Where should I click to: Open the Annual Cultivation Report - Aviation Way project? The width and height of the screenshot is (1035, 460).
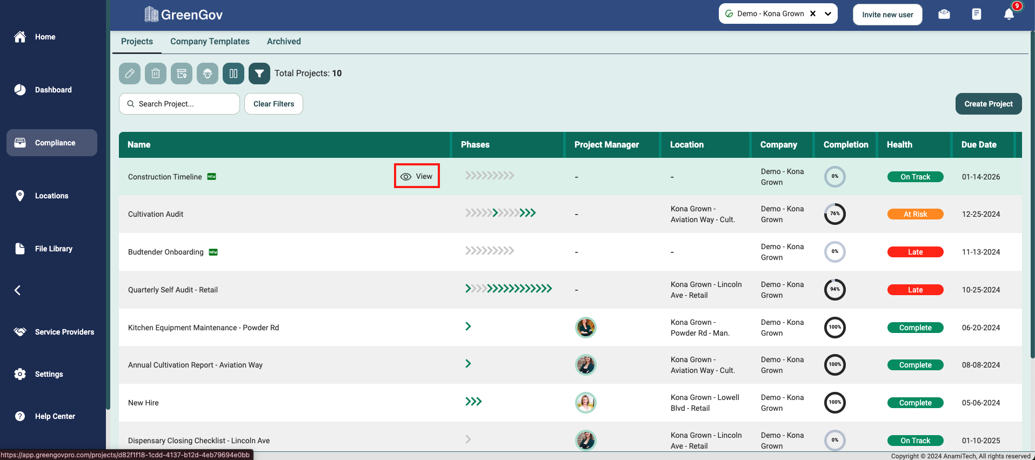coord(195,365)
